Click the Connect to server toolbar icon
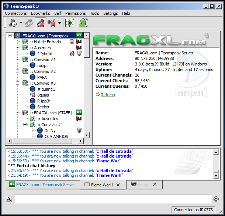Image resolution: width=225 pixels, height=216 pixels. click(x=13, y=23)
